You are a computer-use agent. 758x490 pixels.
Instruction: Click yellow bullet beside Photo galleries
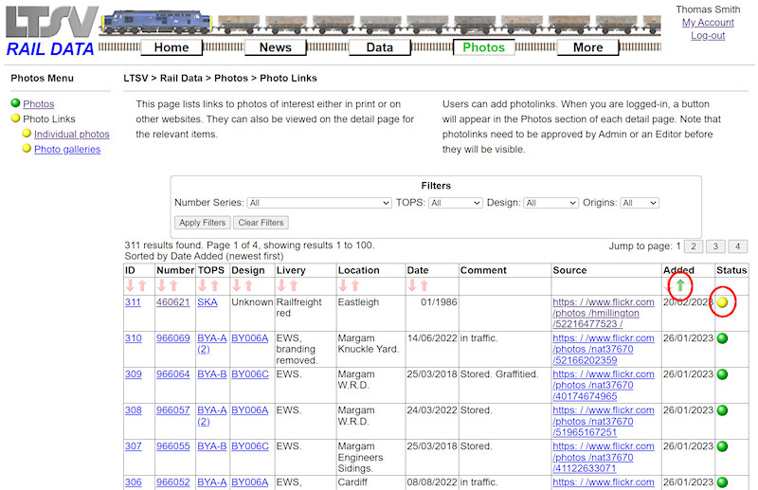[x=27, y=148]
